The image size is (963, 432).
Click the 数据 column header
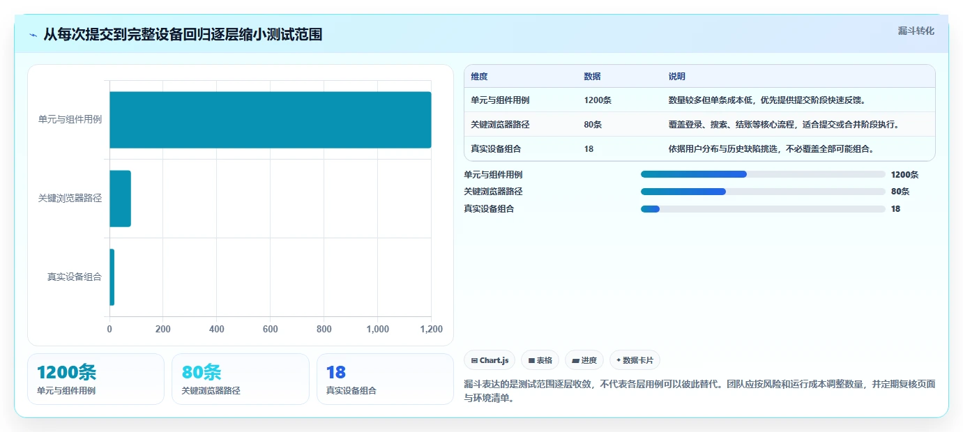coord(592,77)
